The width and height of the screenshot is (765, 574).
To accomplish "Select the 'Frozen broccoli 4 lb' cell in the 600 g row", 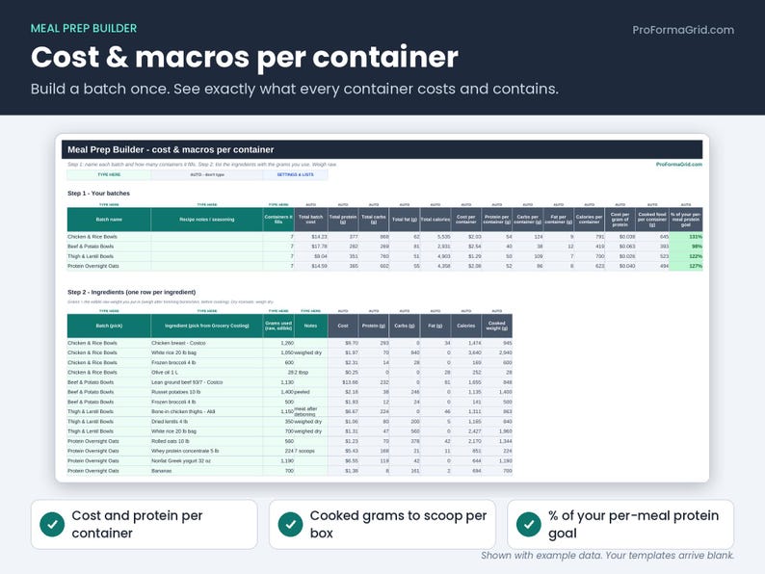I will (x=207, y=362).
